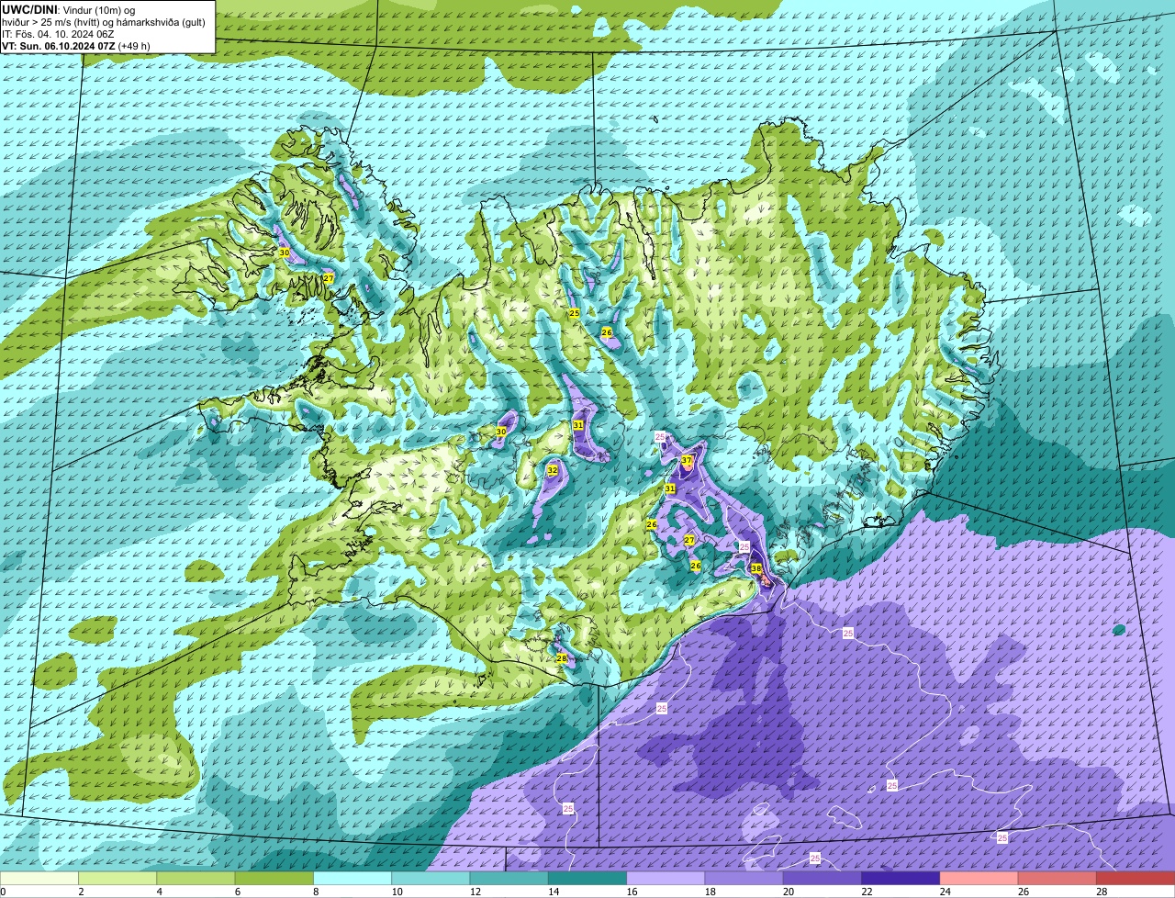Click the legend scale number 22
The height and width of the screenshot is (898, 1175).
(x=866, y=892)
